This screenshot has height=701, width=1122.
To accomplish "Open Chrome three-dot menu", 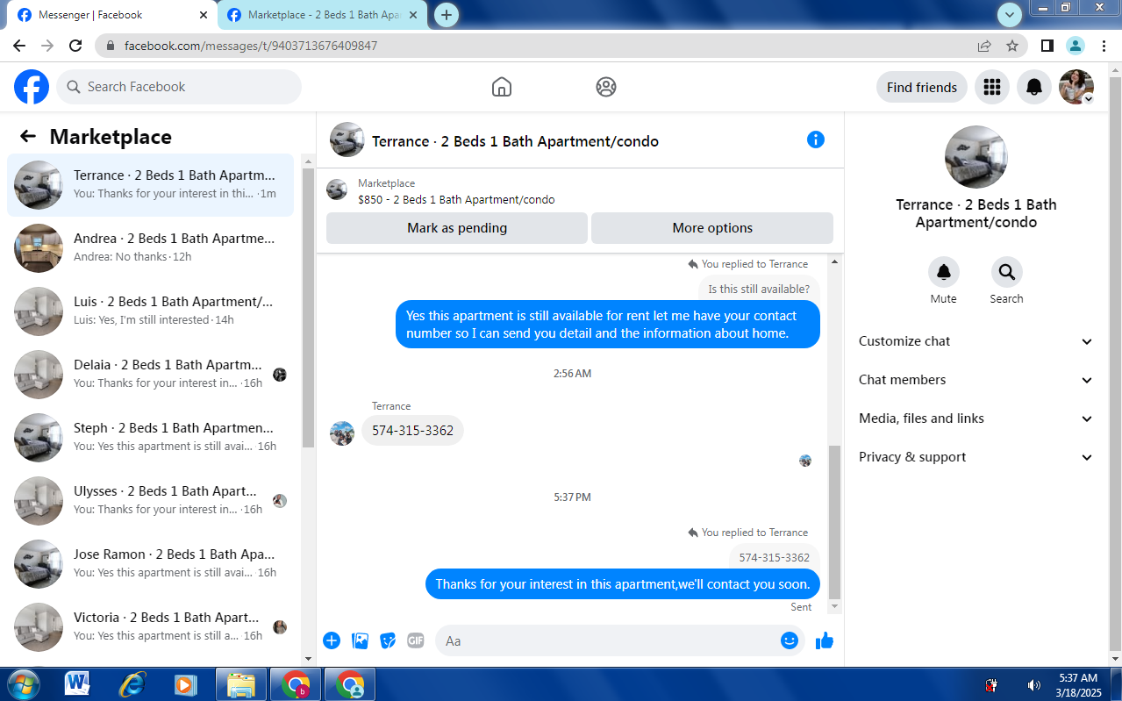I will click(1103, 46).
